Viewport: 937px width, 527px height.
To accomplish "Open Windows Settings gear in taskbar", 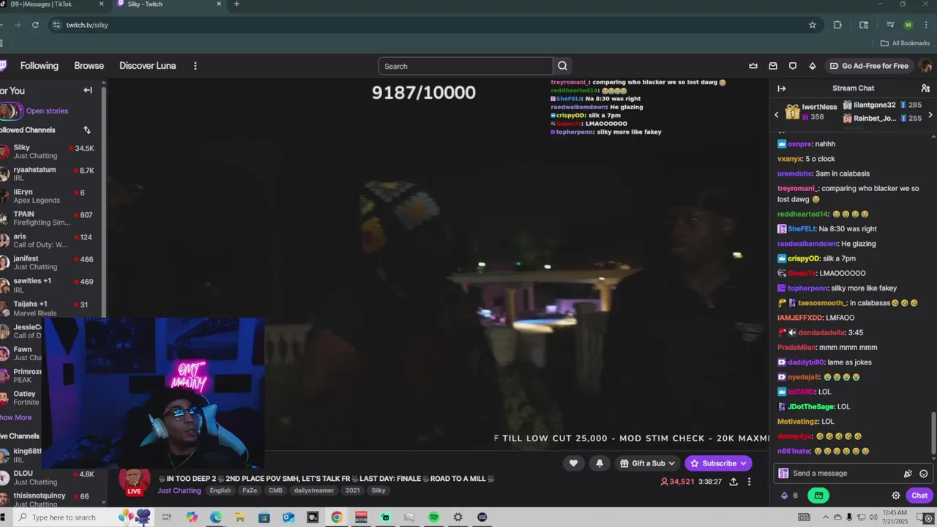I will coord(458,517).
